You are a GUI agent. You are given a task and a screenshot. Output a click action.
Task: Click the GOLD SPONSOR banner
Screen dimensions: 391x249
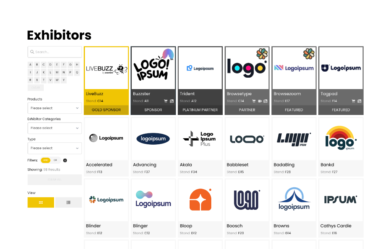pos(106,110)
